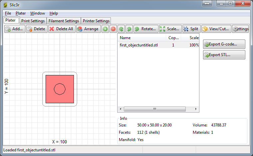Switch to Filament Settings tab
Image resolution: width=253 pixels, height=156 pixels.
coord(64,21)
